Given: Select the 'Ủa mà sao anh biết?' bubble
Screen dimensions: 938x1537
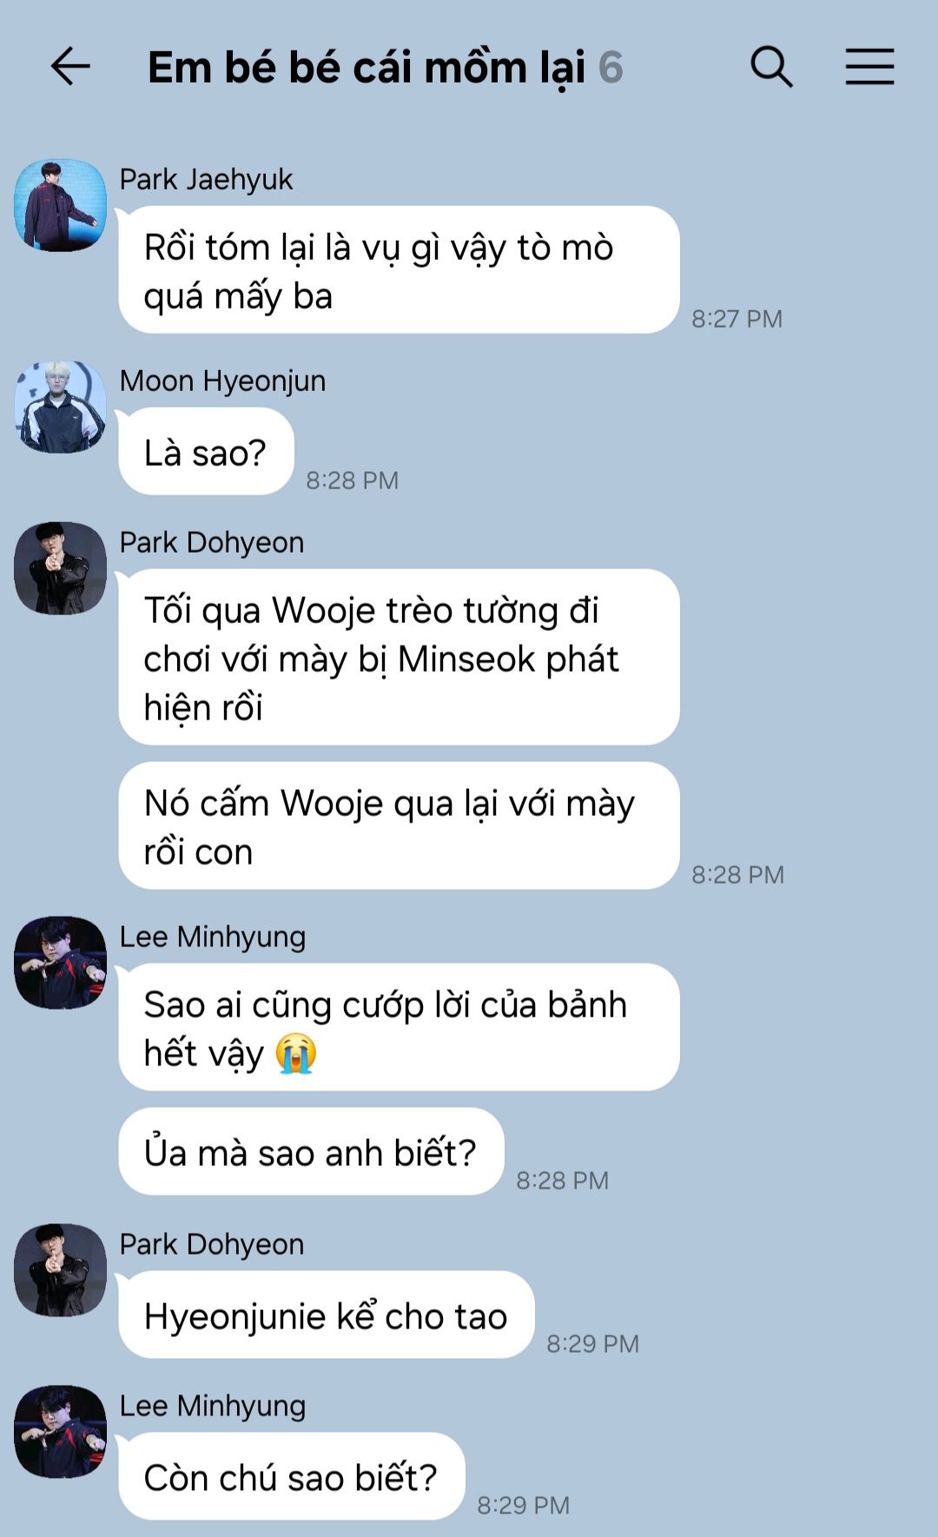Looking at the screenshot, I should pyautogui.click(x=311, y=1152).
